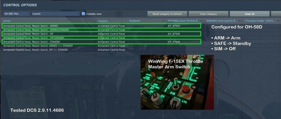Click Keyboard cell of Master Switch - ARMED row
Screen dimensions: 281x119
146,26
